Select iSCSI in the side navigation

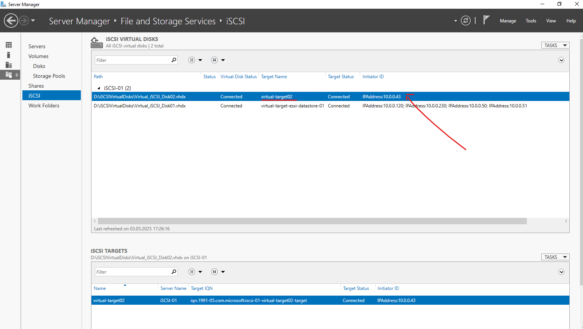52,96
